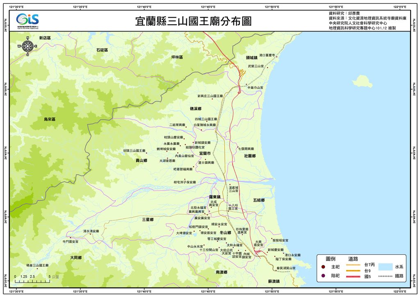Image resolution: width=420 pixels, height=297 pixels.
Task: Click the 台9 road line legend symbol
Action: (x=353, y=271)
